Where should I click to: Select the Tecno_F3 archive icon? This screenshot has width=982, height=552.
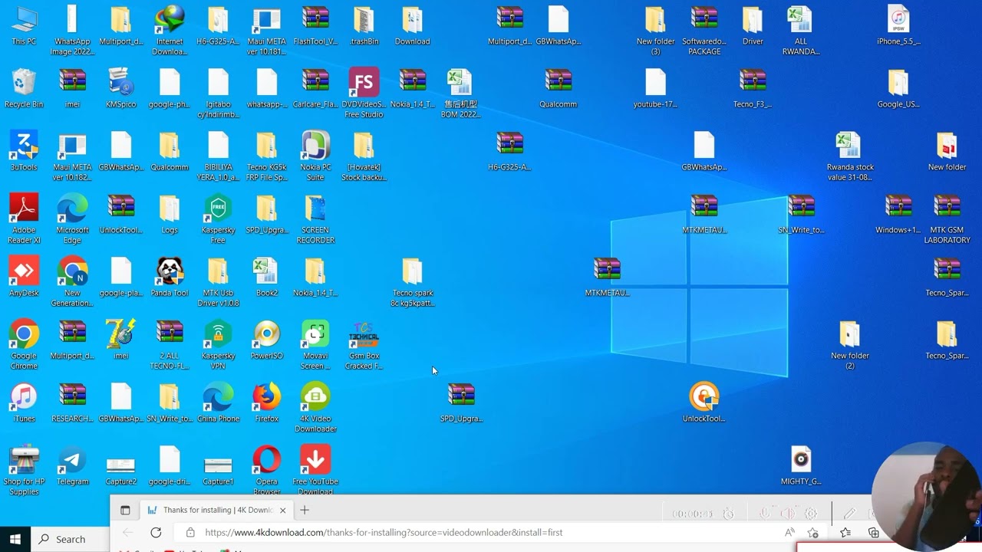[753, 88]
